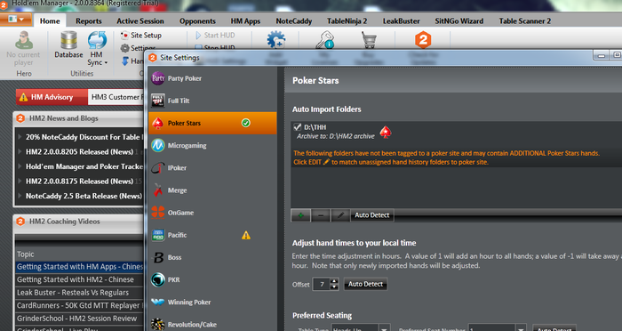Click Auto Detect next to Offset
Screen dimensions: 622x331
(365, 284)
